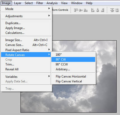This screenshot has width=120, height=115.
Task: Select Flip Canvas Horizontal
Action: point(73,76)
